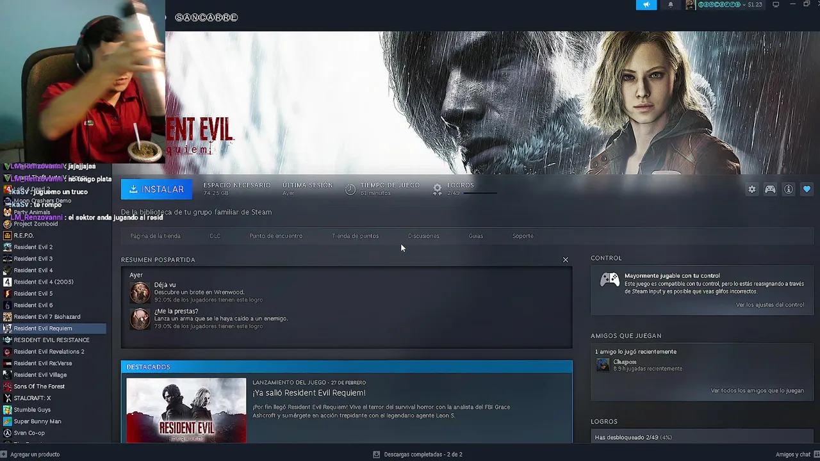Click Stumble Guys game icon
This screenshot has height=461, width=820.
[x=7, y=410]
